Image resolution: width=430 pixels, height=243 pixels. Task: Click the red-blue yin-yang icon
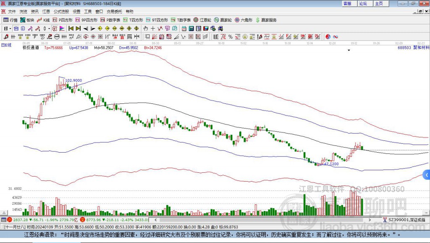[328, 37]
